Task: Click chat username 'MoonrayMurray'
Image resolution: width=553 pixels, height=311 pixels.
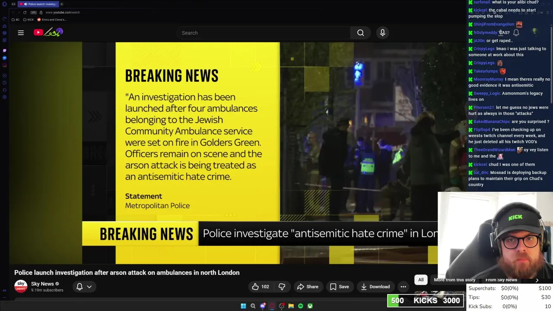Action: pos(488,79)
